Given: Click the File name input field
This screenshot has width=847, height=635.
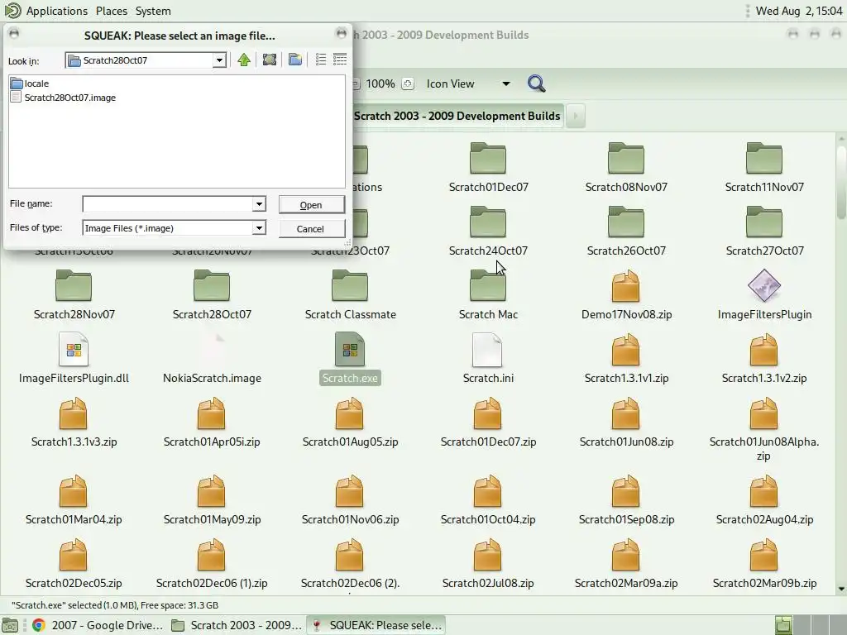Looking at the screenshot, I should 167,204.
